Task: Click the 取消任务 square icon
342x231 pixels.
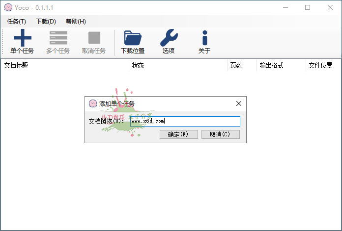Action: [x=94, y=38]
